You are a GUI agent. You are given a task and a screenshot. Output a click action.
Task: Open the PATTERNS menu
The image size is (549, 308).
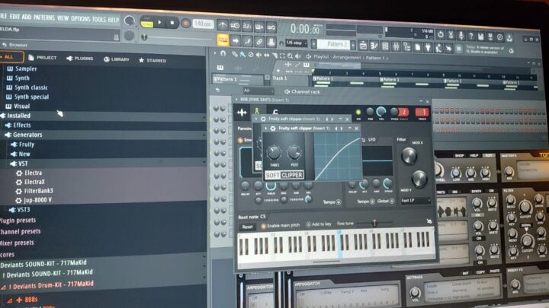point(43,17)
